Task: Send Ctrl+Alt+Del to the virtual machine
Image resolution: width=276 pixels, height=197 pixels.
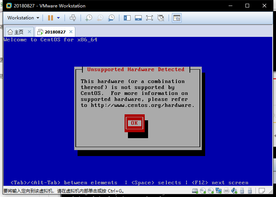Action: (73, 18)
